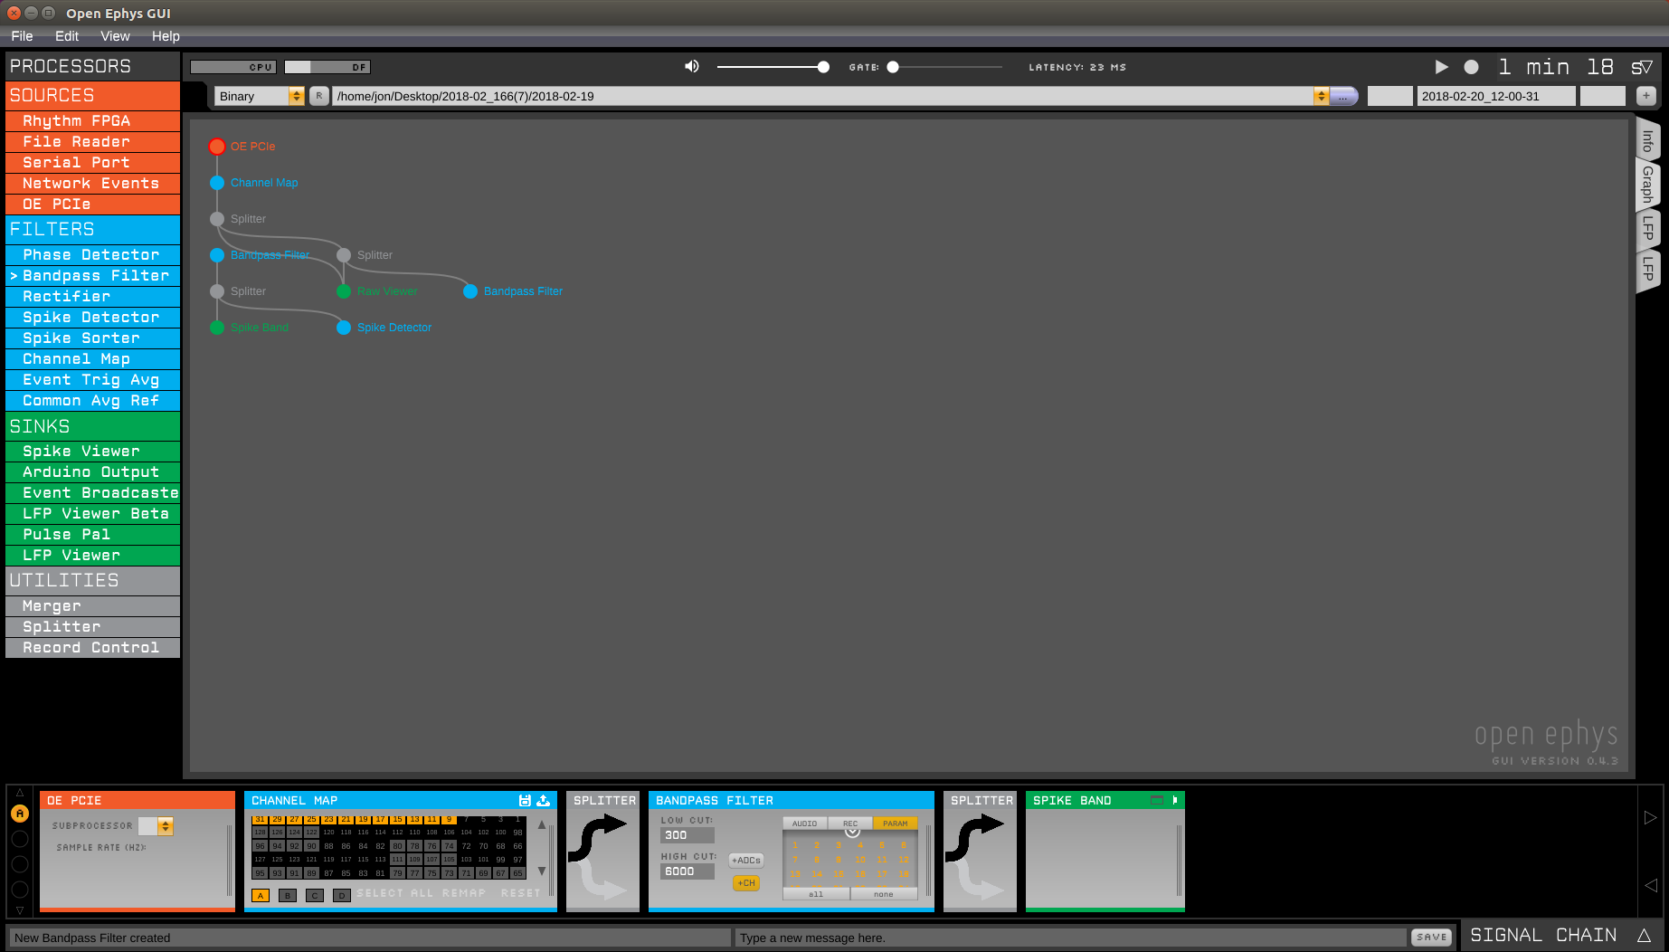Open the Subprocessor selector in OE PCIE
The image size is (1669, 952).
tap(164, 825)
